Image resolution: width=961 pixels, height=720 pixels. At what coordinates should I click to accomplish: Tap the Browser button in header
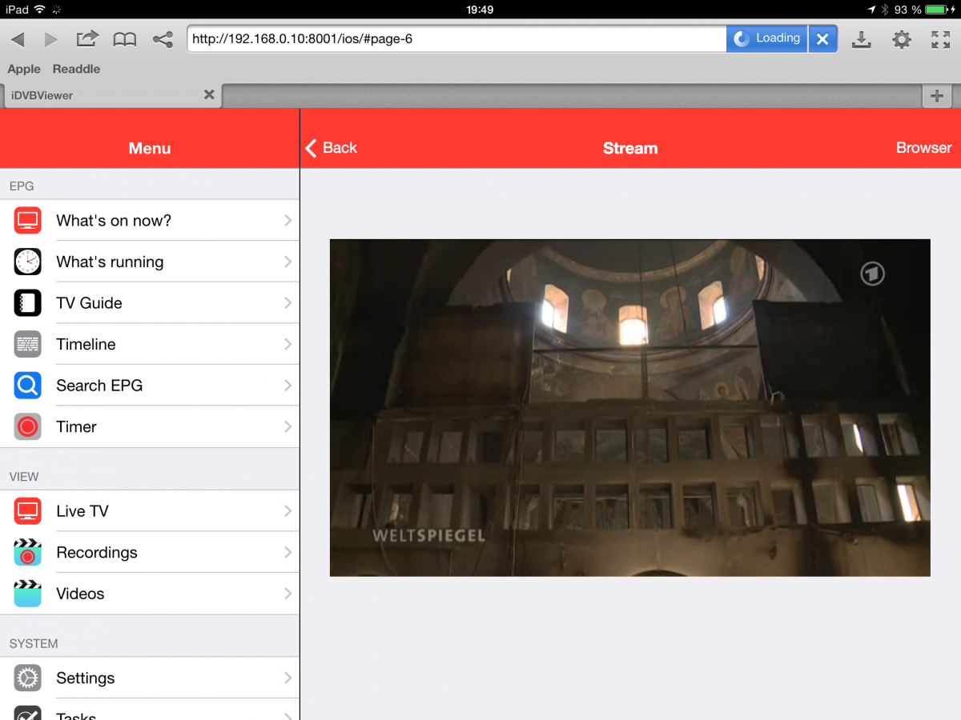[923, 148]
